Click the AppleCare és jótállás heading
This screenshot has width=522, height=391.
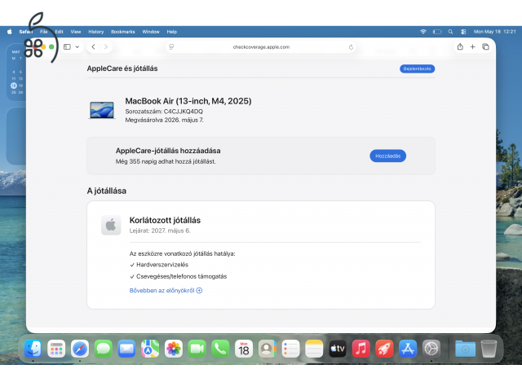click(122, 68)
